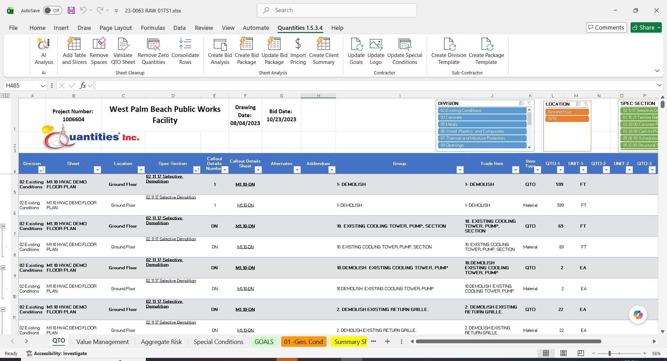Screen dimensions: 667x361
Task: Collapse the ribbon with chevron
Action: coord(657,71)
